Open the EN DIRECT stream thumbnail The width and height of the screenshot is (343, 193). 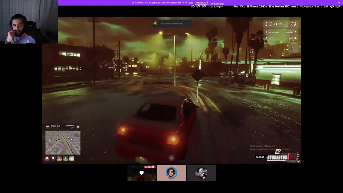[x=141, y=173]
